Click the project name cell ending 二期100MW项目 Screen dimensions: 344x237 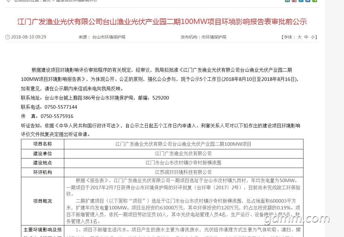(x=183, y=144)
